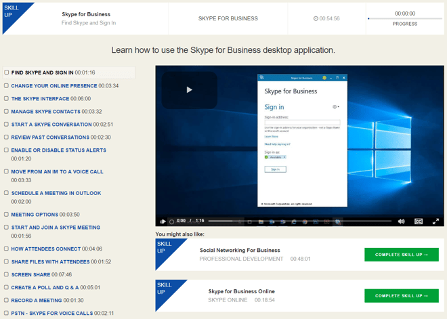Tick Start and Join a Skype Meeting checkbox

tap(6, 227)
